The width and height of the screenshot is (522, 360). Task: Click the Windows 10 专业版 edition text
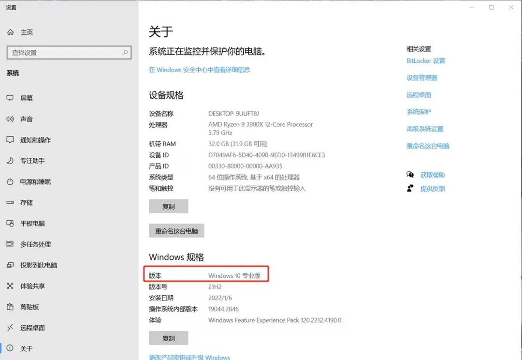point(234,276)
